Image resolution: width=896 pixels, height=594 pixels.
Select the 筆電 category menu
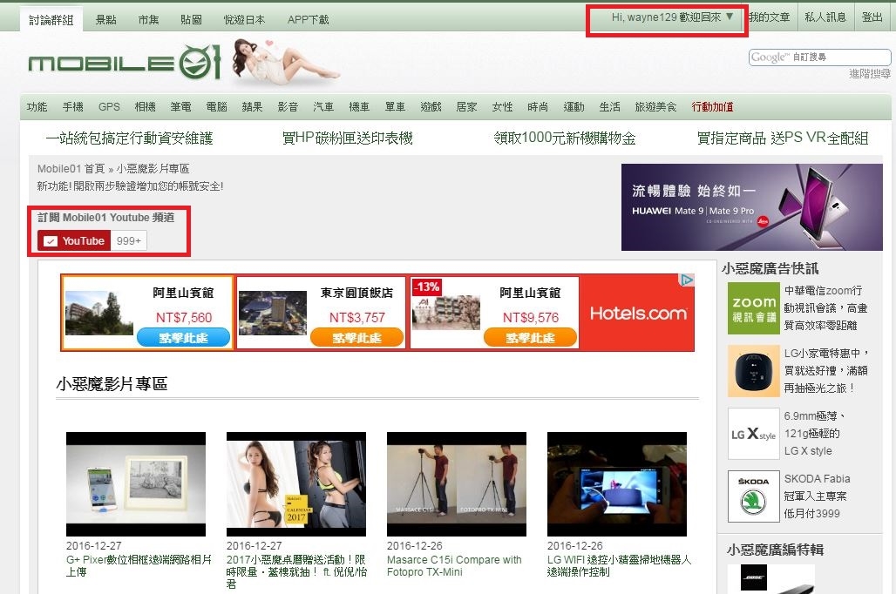click(x=180, y=107)
